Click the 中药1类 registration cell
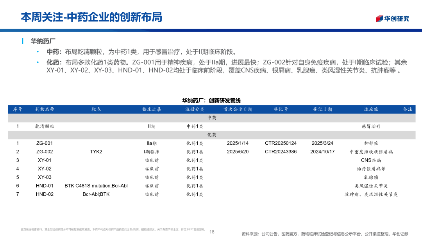422x236 pixels. tap(195, 126)
